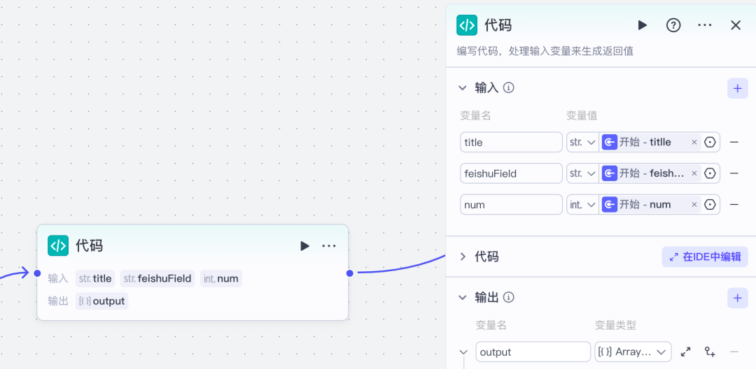Click the 代码 node output port
This screenshot has width=756, height=369.
[349, 273]
